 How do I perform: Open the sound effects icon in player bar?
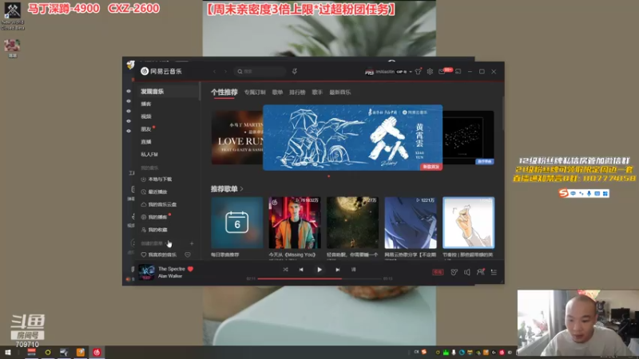click(454, 272)
